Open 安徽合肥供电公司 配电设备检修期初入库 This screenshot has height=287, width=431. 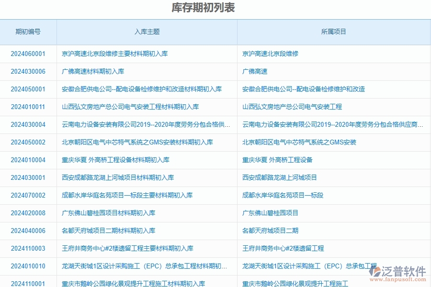[142, 89]
